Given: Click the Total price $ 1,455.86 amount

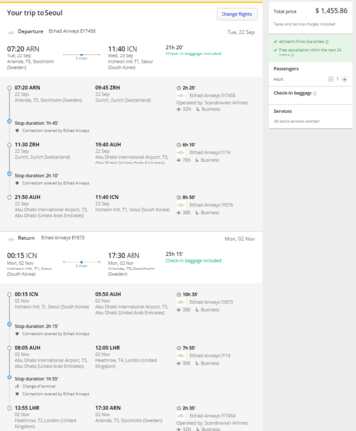Looking at the screenshot, I should coord(331,11).
